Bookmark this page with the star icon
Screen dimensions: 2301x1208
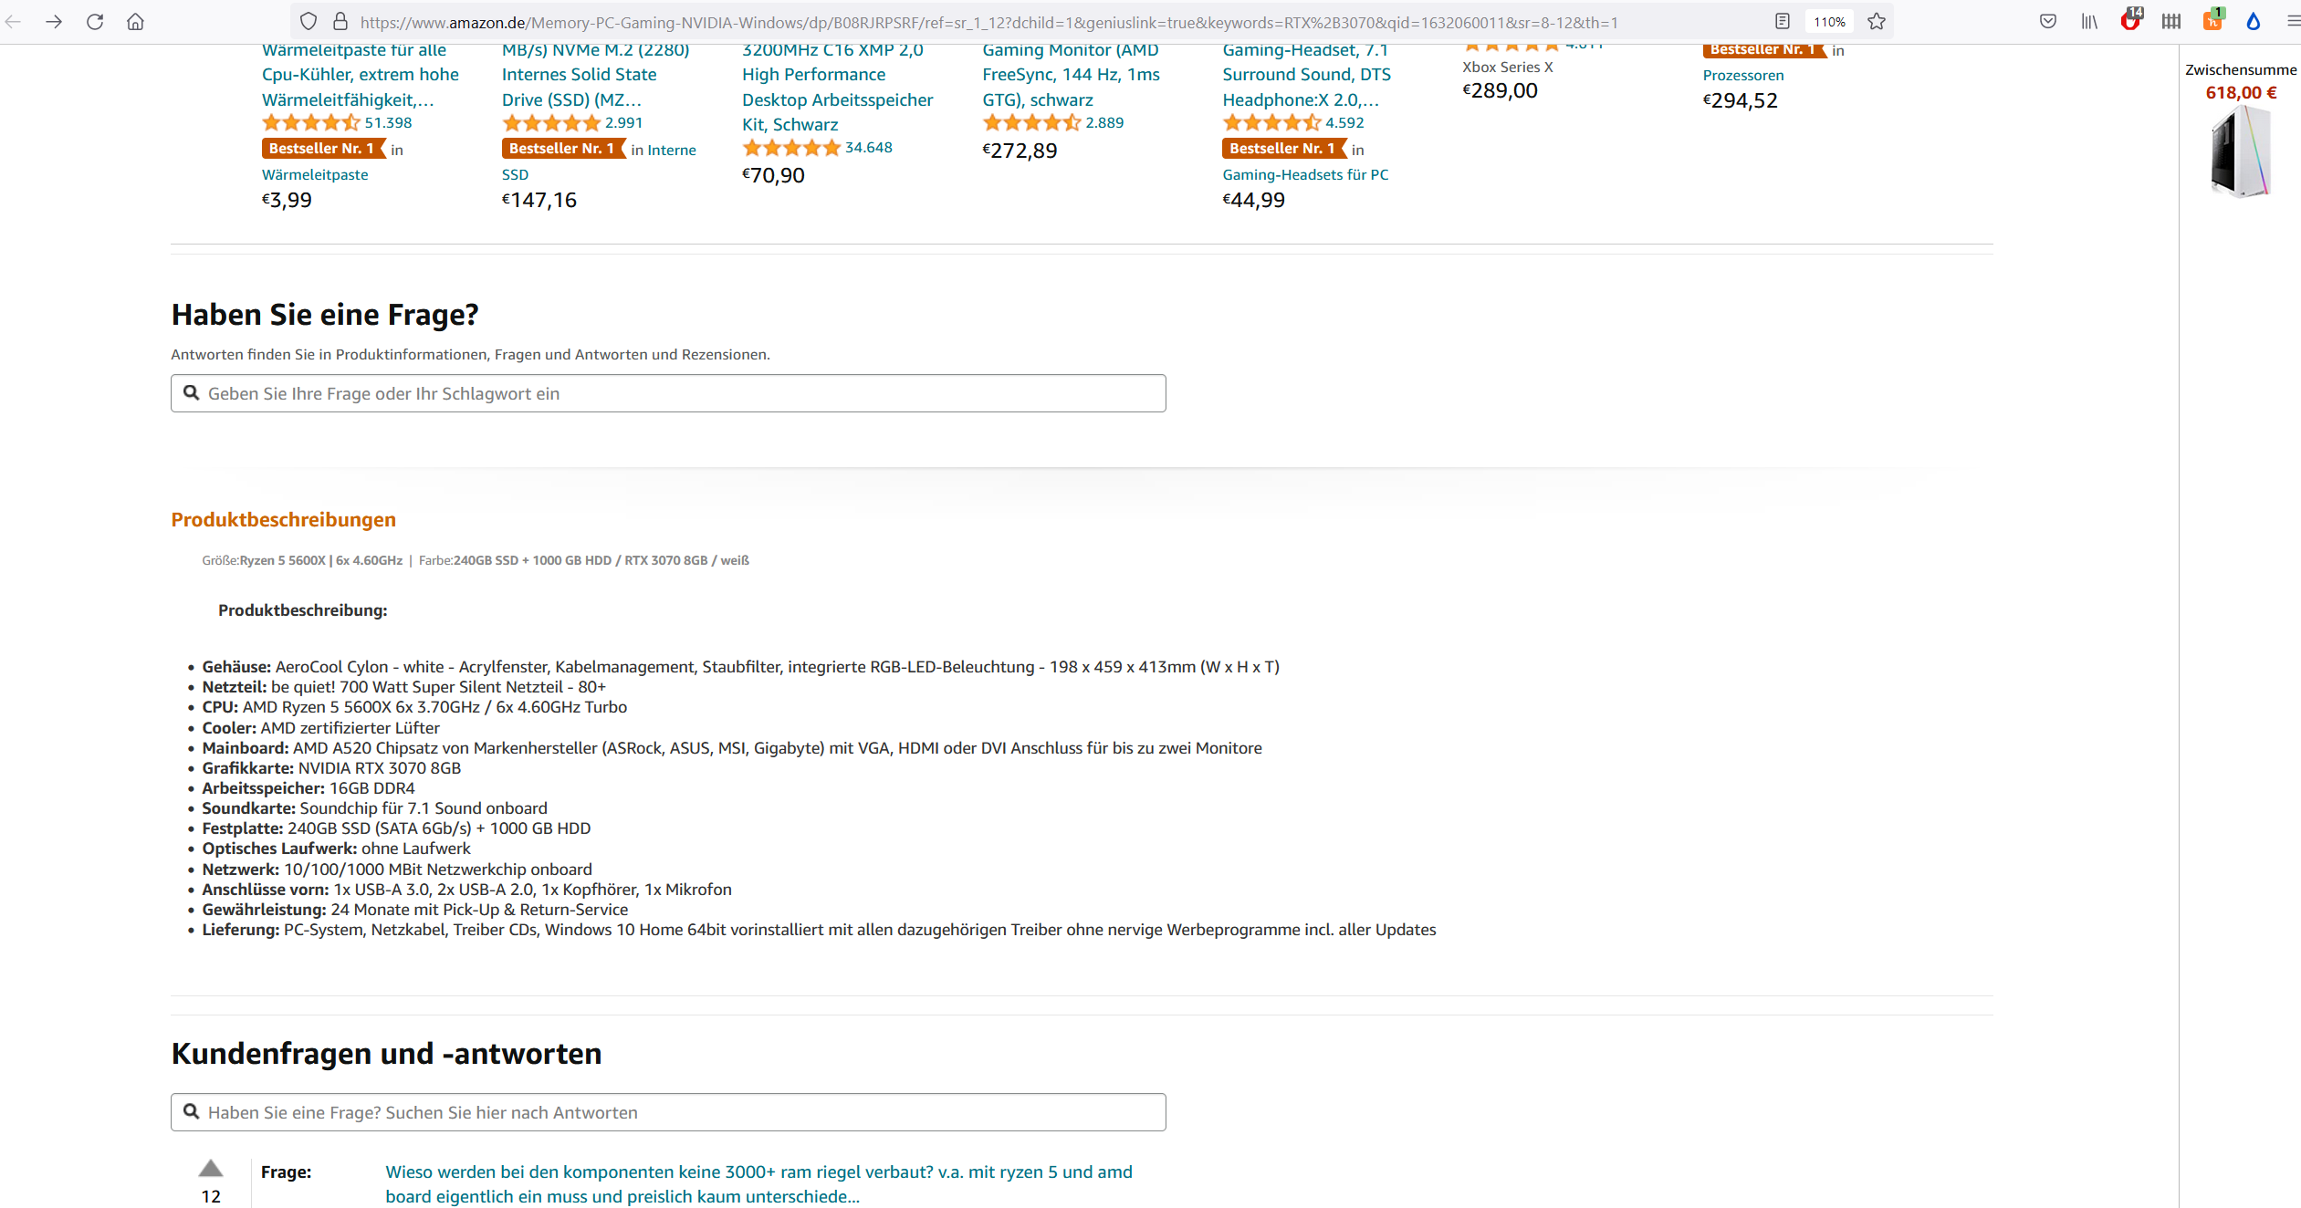pyautogui.click(x=1877, y=22)
